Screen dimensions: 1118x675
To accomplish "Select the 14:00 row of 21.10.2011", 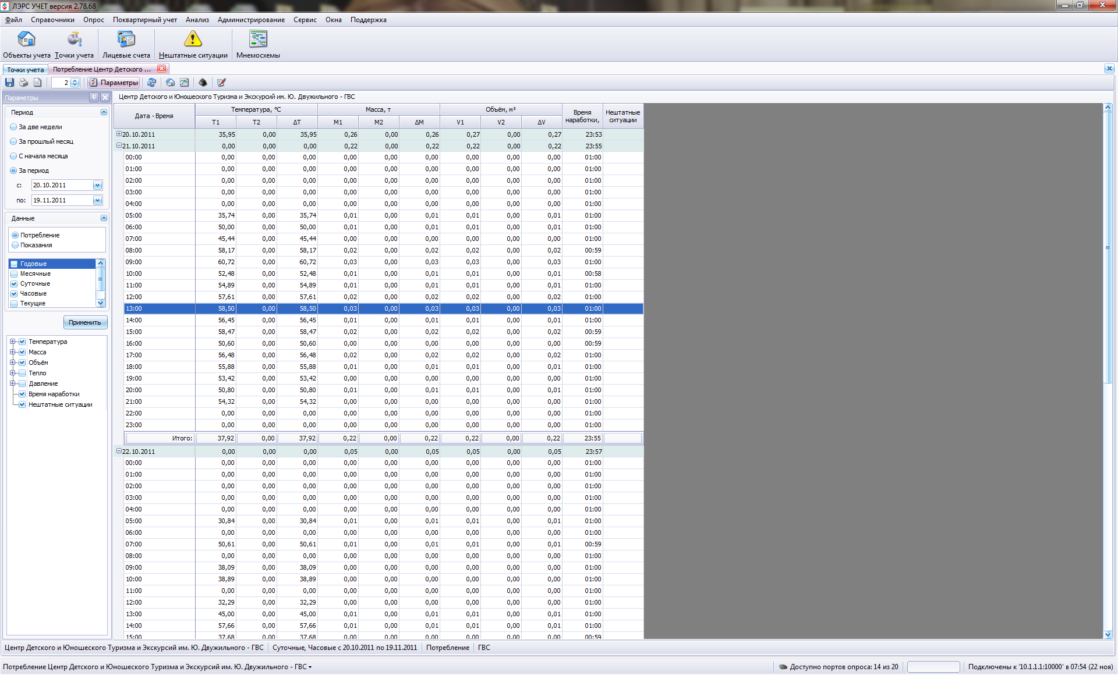I will click(x=384, y=320).
